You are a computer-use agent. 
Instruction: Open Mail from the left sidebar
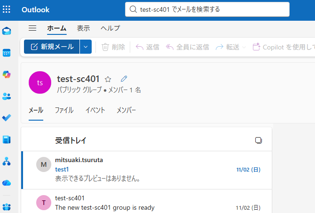(7, 31)
